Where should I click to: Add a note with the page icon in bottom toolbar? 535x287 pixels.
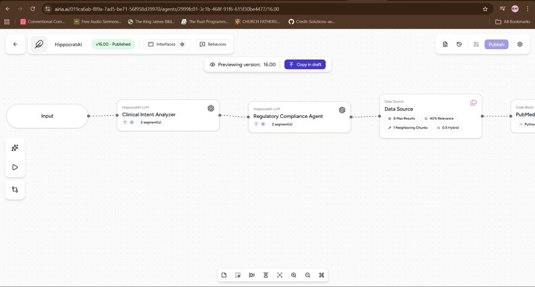tap(224, 276)
